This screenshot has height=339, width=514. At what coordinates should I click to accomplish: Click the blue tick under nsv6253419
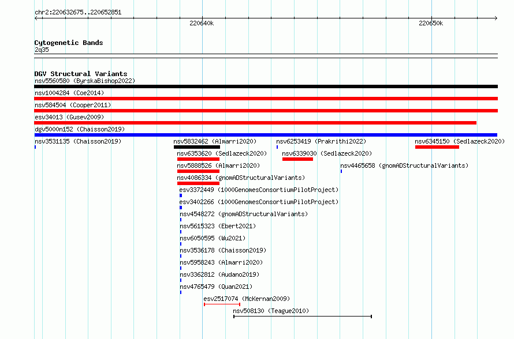click(x=277, y=147)
